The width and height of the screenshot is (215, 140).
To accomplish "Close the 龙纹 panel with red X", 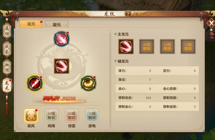I will [211, 23].
